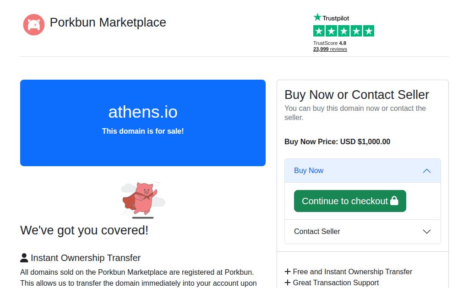
Task: Click the Trustpilot green star logo
Action: pos(317,17)
